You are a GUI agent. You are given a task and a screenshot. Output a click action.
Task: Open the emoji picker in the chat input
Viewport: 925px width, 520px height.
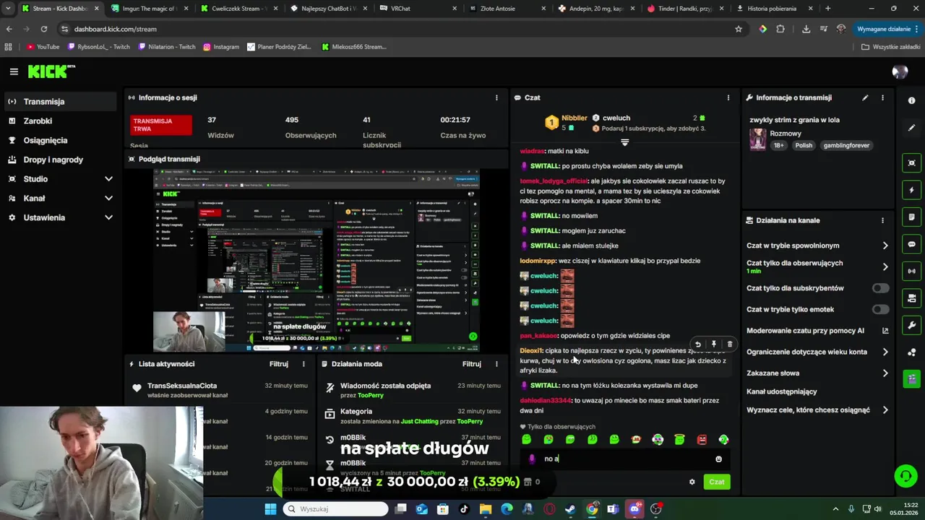click(x=718, y=459)
